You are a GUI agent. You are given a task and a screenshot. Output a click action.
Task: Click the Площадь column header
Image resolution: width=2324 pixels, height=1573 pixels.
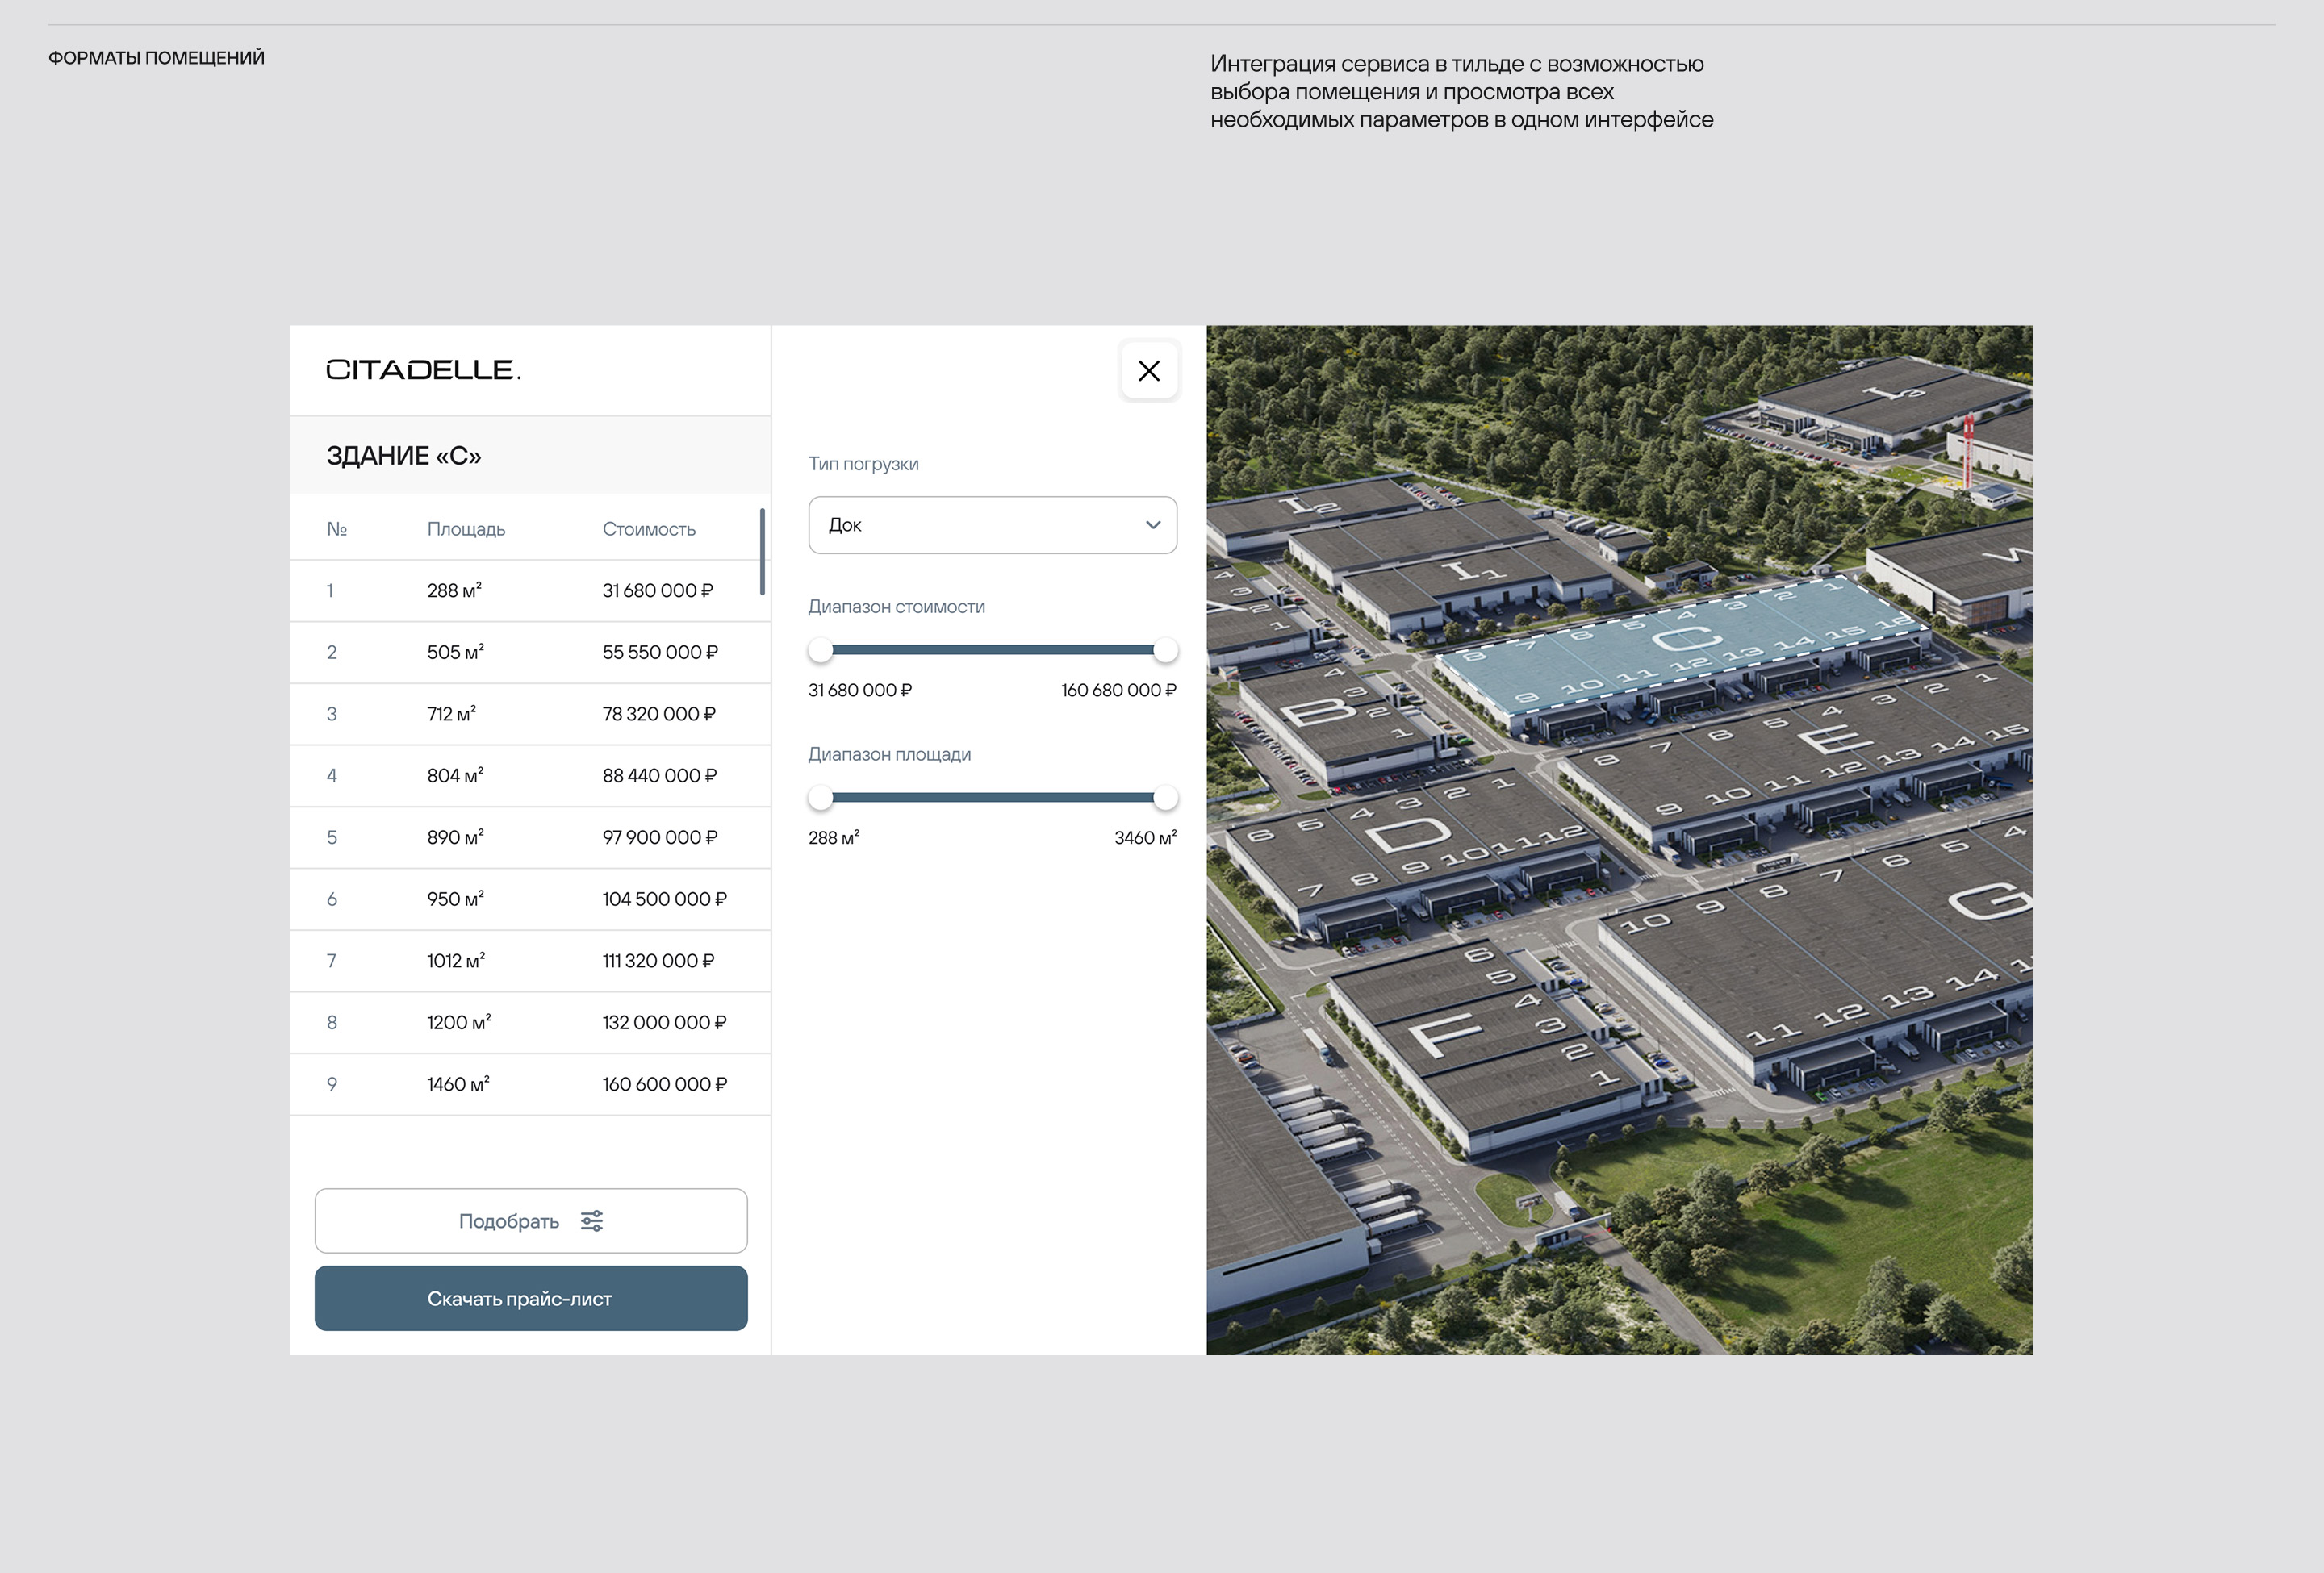pos(466,528)
